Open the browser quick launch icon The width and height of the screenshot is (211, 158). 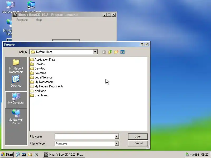(18, 155)
